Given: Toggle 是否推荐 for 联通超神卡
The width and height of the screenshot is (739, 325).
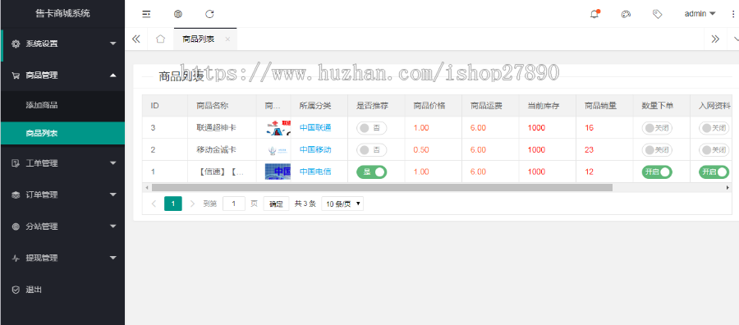Looking at the screenshot, I should point(371,128).
